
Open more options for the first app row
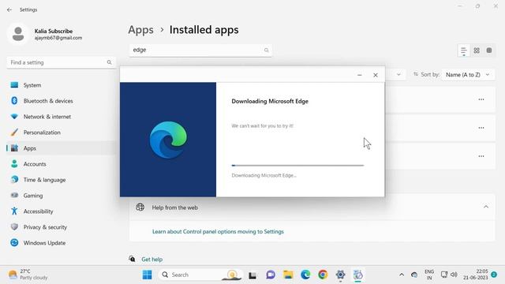point(481,99)
